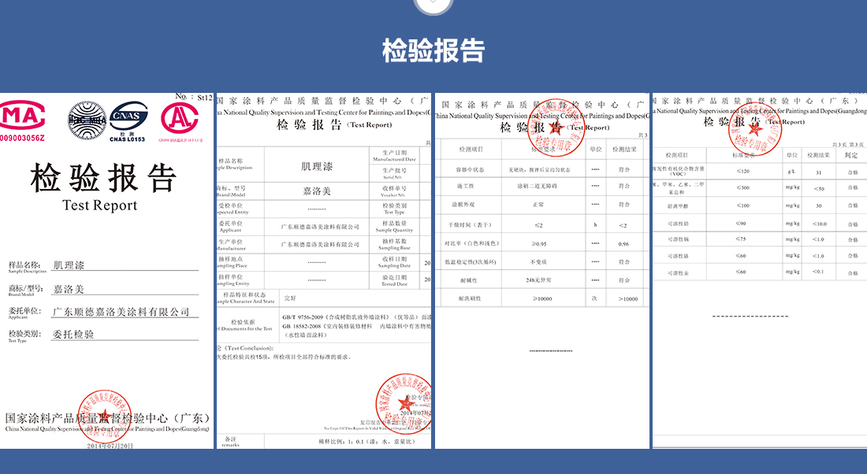Click 肌理漆 on the cover page sample line

click(x=69, y=265)
